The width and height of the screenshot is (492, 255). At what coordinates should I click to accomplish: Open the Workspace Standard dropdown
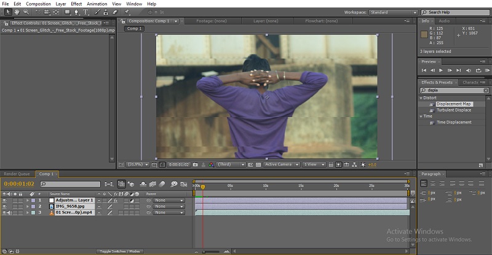pyautogui.click(x=393, y=12)
